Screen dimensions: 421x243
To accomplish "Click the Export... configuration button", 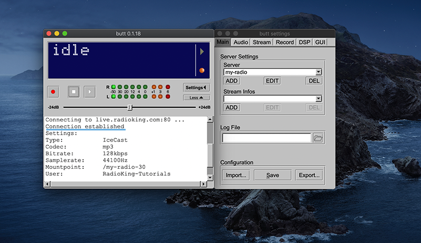I will click(308, 175).
